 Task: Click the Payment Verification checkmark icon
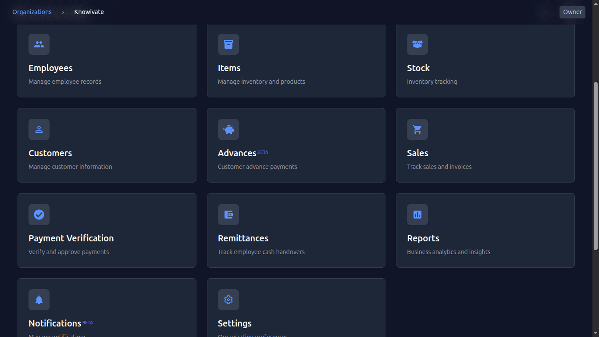pyautogui.click(x=39, y=215)
